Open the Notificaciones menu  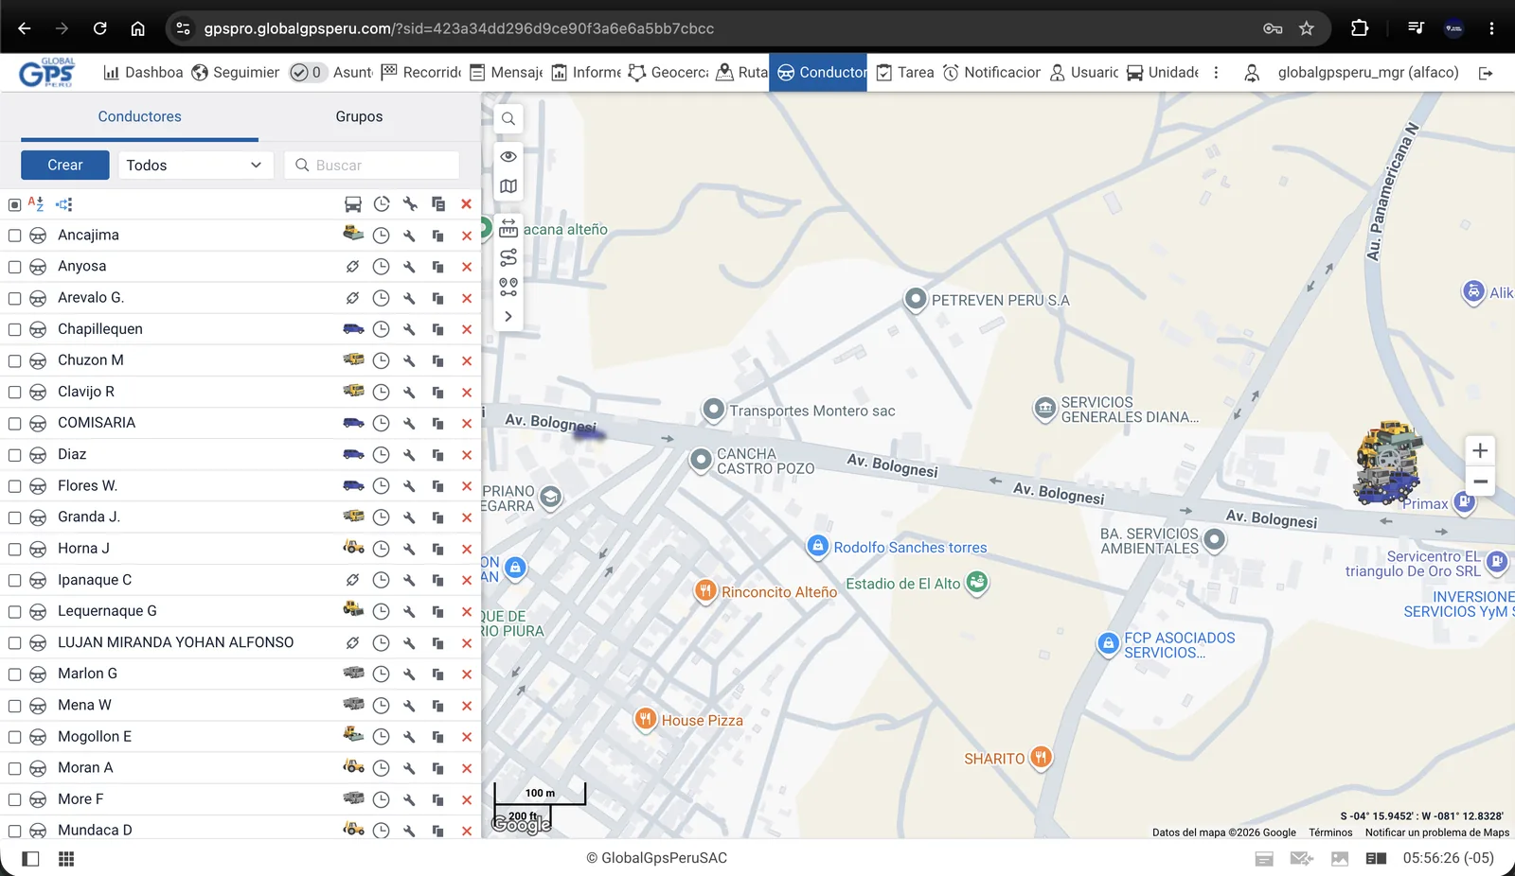991,73
